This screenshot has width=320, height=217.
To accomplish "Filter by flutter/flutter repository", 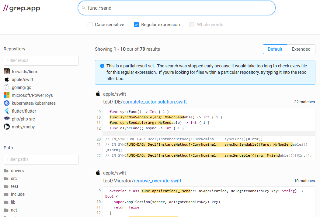I will [x=24, y=111].
